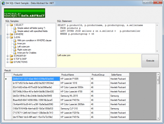Click the 2.WHERE folder icon

coord(11,34)
